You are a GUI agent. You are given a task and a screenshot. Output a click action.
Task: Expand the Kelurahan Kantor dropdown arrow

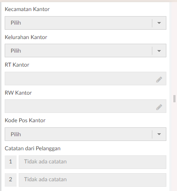click(x=159, y=51)
